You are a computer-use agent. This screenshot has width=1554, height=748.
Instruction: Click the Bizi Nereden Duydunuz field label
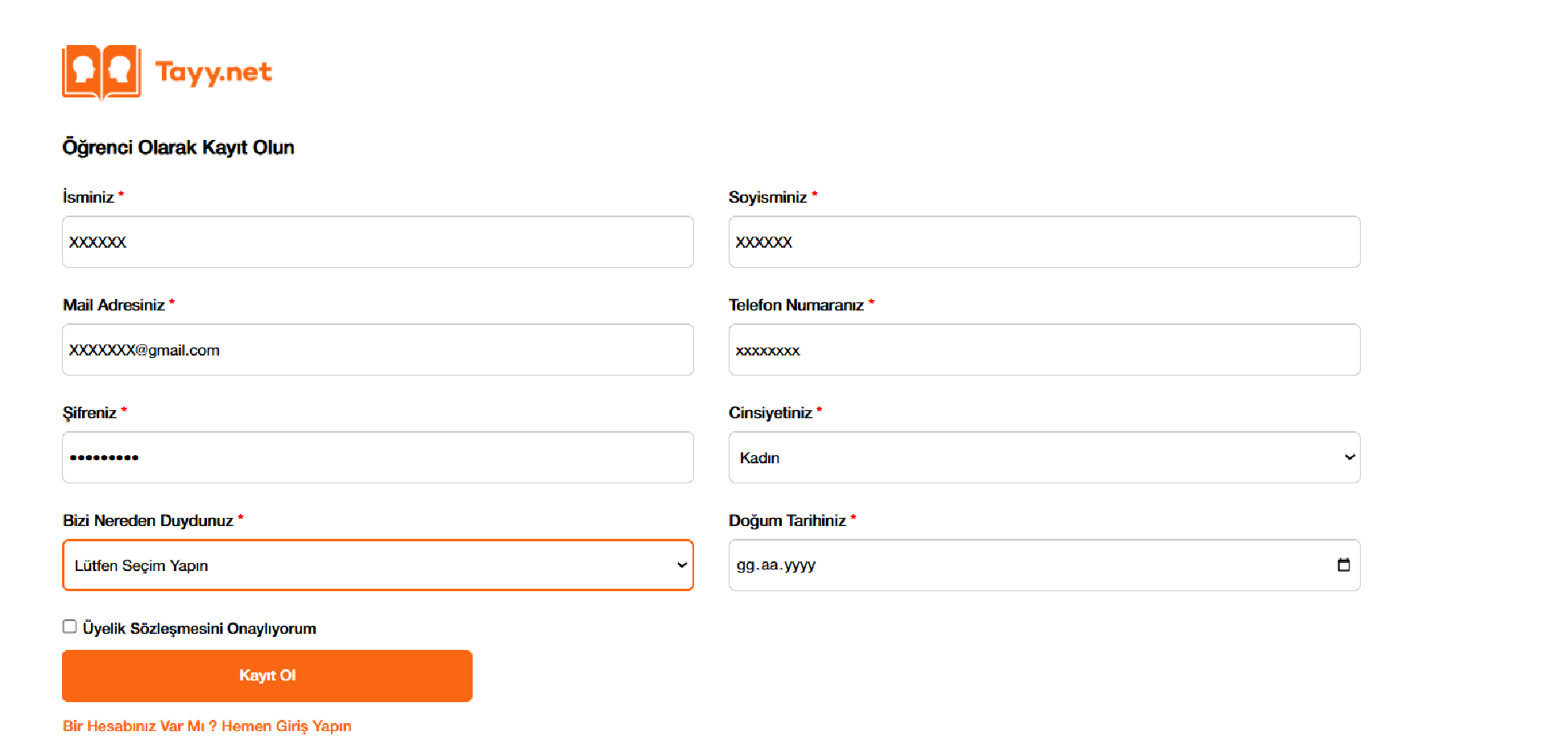(x=148, y=520)
